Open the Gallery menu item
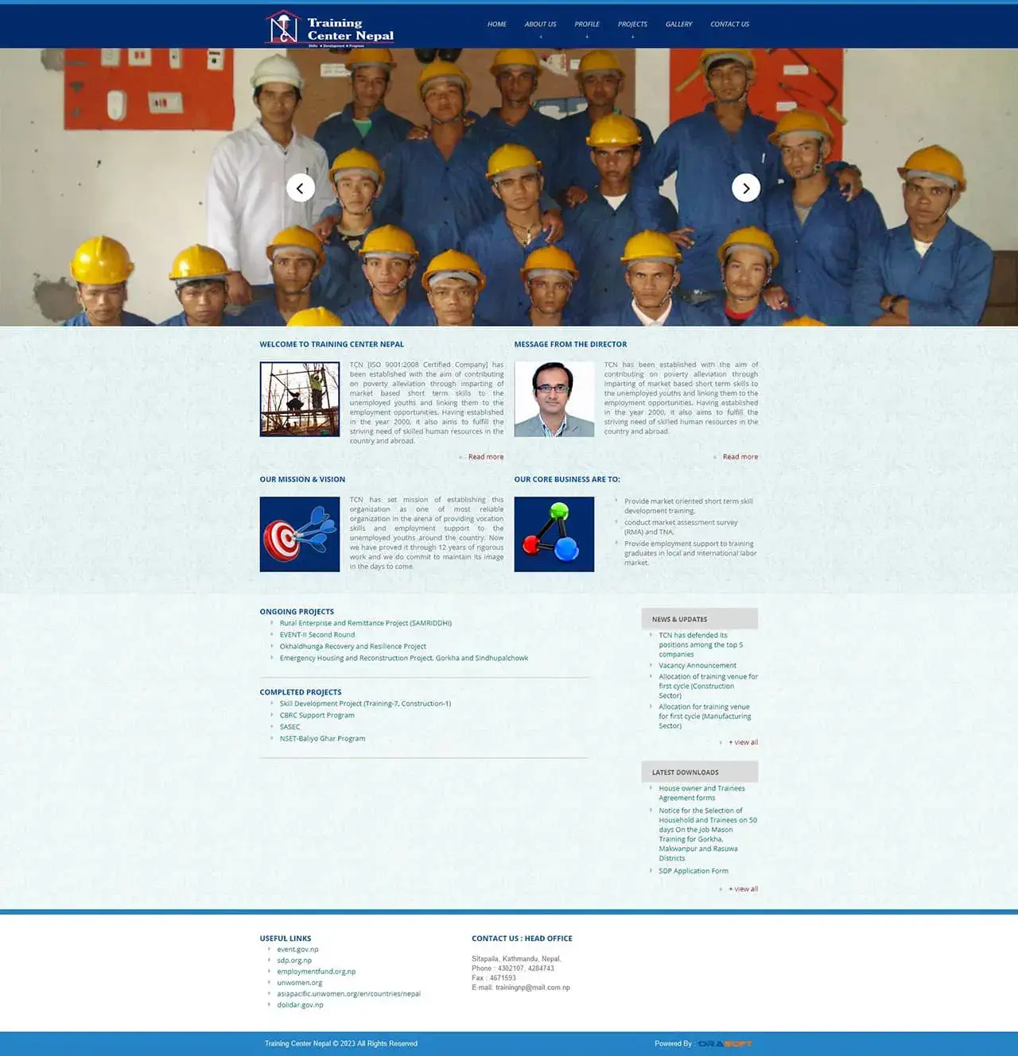The image size is (1018, 1056). coord(678,25)
